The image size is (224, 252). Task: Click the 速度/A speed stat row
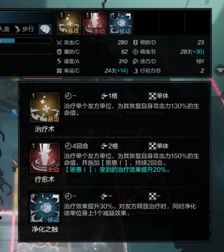click(92, 61)
